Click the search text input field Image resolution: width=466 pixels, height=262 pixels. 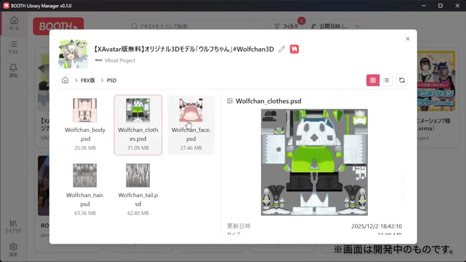click(x=196, y=26)
